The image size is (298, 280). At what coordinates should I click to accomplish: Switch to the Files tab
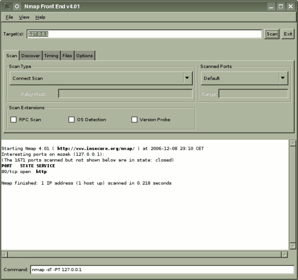click(x=67, y=56)
